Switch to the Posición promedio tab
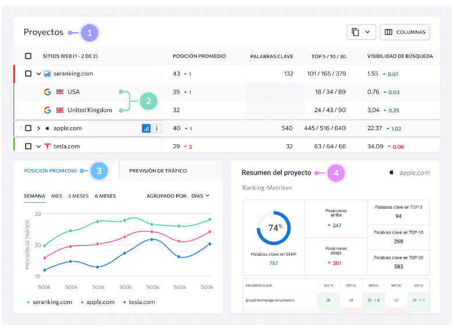 coord(51,171)
